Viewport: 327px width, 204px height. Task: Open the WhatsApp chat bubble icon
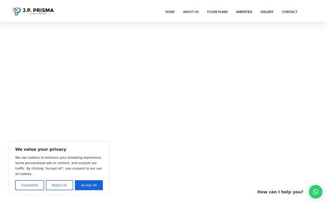316,192
